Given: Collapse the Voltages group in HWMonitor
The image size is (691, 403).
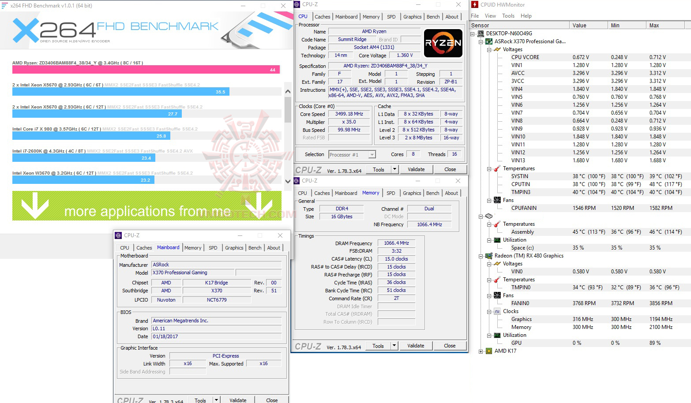Looking at the screenshot, I should click(x=488, y=49).
